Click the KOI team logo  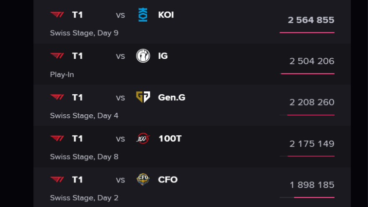point(143,15)
